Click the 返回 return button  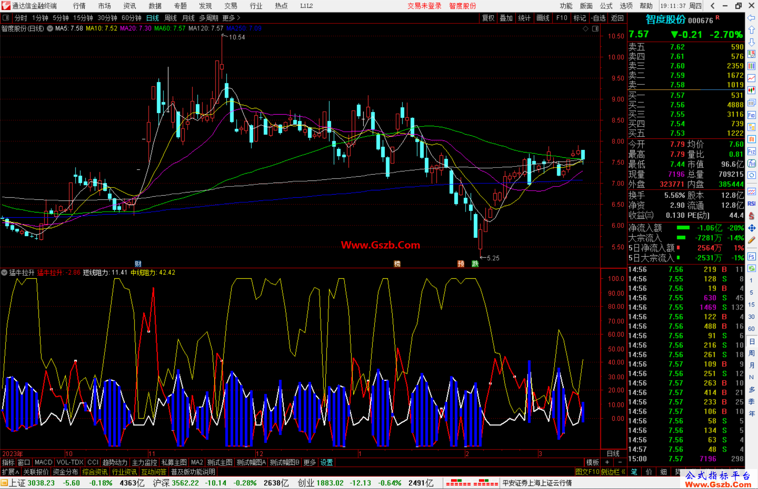coord(617,18)
